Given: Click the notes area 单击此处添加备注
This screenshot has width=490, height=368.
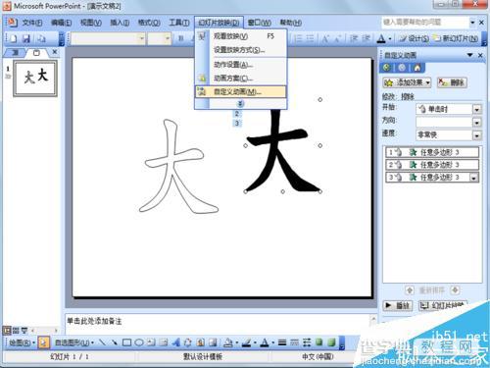Looking at the screenshot, I should (x=94, y=321).
